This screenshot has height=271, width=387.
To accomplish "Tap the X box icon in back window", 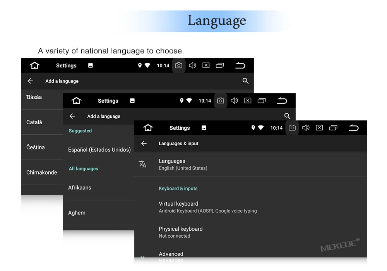I will pyautogui.click(x=206, y=65).
